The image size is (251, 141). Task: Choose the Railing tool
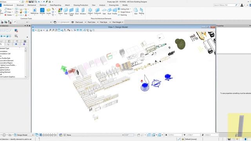(141, 11)
